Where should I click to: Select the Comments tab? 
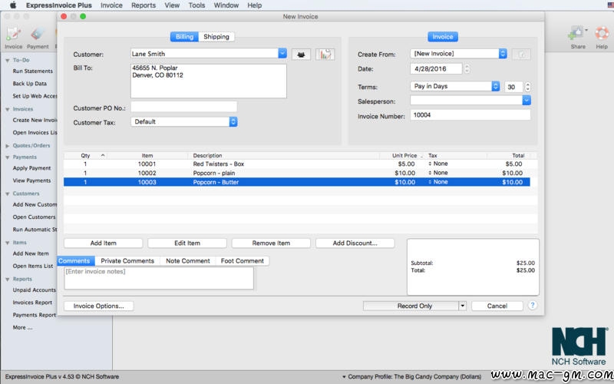[x=75, y=261]
